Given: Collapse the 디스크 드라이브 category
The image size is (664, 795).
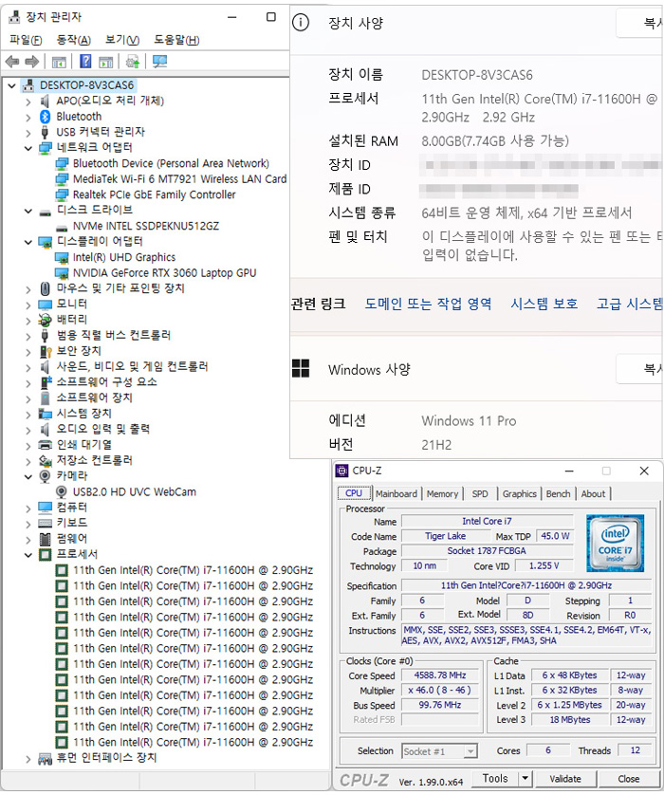Looking at the screenshot, I should tap(28, 211).
